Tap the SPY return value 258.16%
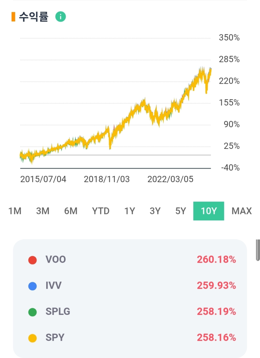 point(216,338)
